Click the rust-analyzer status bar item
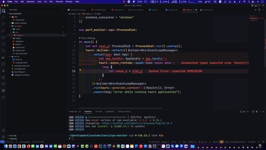 pos(25,142)
